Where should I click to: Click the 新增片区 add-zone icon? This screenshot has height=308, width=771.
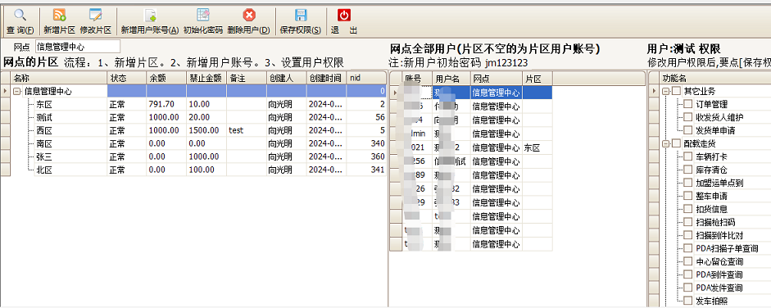[x=59, y=15]
